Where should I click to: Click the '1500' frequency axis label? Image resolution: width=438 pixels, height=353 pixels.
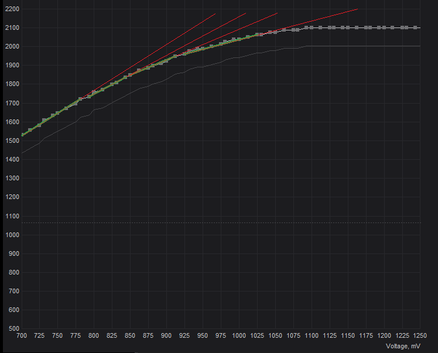(12, 140)
